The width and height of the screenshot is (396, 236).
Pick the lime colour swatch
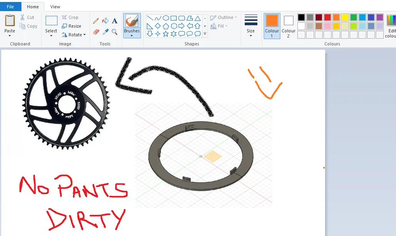click(354, 26)
